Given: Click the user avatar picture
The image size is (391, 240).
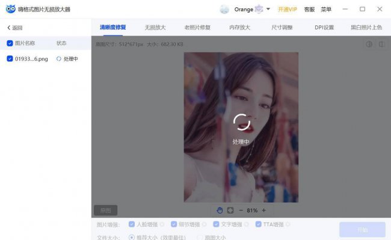Looking at the screenshot, I should point(224,10).
